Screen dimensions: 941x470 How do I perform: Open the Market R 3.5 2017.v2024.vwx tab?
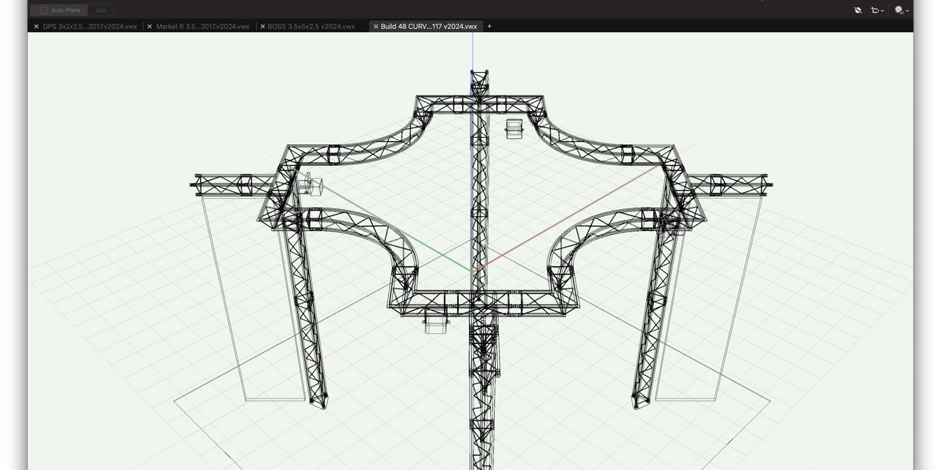[x=202, y=26]
